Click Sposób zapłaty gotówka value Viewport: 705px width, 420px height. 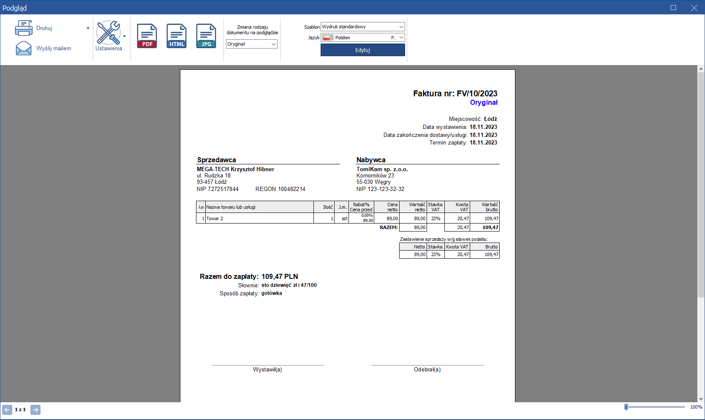[x=272, y=293]
